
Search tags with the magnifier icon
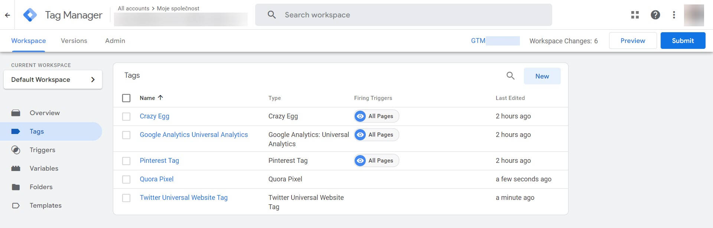tap(511, 76)
